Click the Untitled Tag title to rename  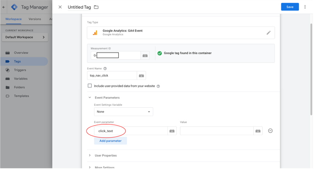pyautogui.click(x=79, y=7)
